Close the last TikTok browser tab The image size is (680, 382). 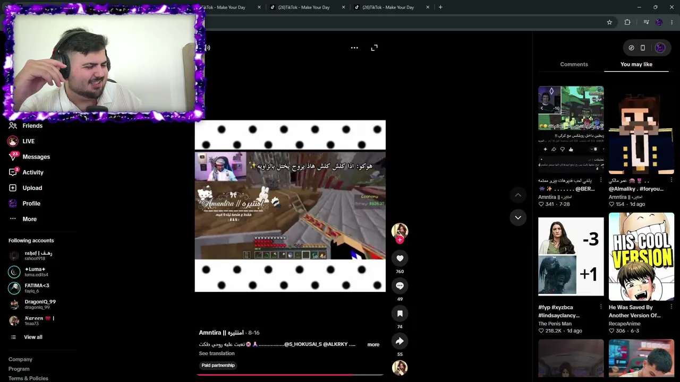(428, 7)
